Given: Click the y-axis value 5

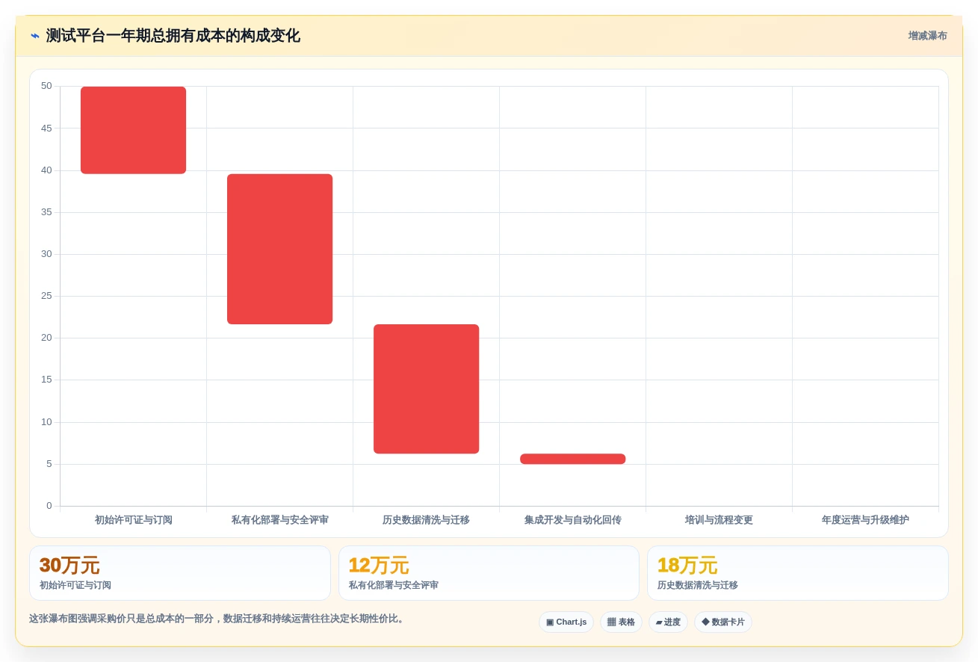Looking at the screenshot, I should [x=49, y=464].
